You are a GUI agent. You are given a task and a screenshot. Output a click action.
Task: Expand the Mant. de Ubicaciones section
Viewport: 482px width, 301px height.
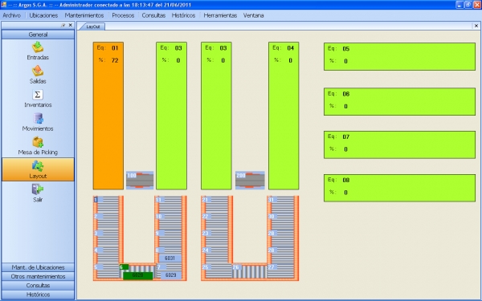(38, 267)
